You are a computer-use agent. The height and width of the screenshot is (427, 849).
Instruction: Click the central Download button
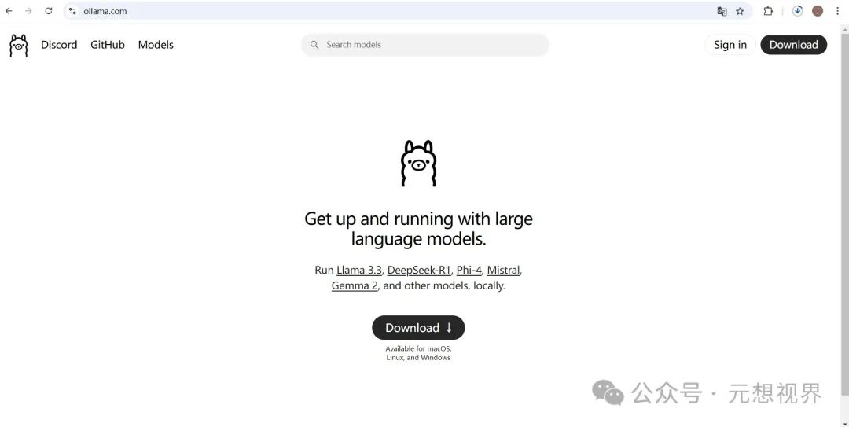(x=418, y=328)
